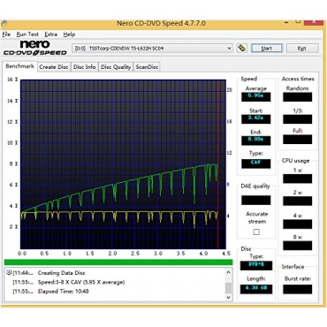The width and height of the screenshot is (327, 327).
Task: Close the Nero CD-DVD Speed window
Action: (x=314, y=22)
